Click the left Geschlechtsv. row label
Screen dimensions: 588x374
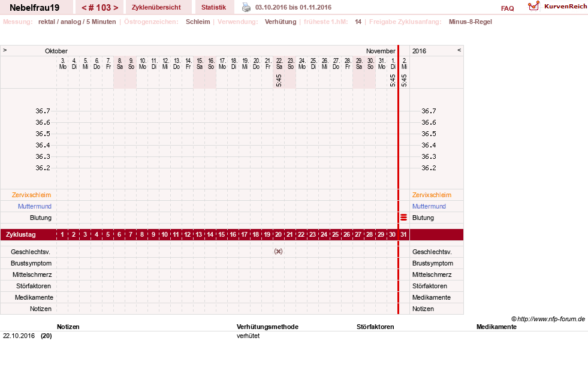(x=31, y=252)
